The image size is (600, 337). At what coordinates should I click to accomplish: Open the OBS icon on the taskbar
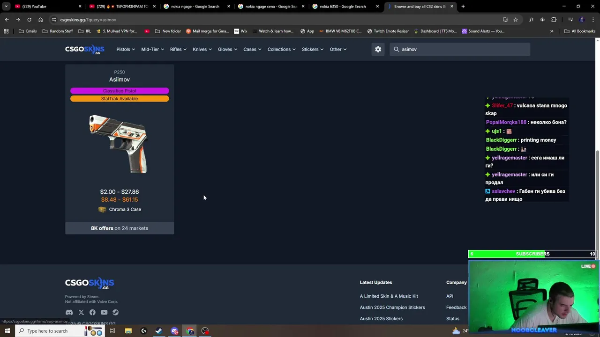(205, 331)
